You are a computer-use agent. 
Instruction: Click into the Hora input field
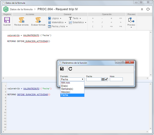116,79
